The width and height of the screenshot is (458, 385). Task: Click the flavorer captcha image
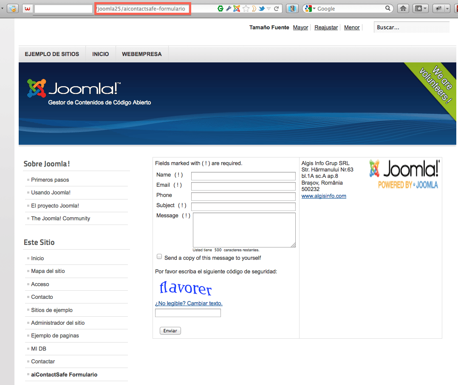coord(186,288)
